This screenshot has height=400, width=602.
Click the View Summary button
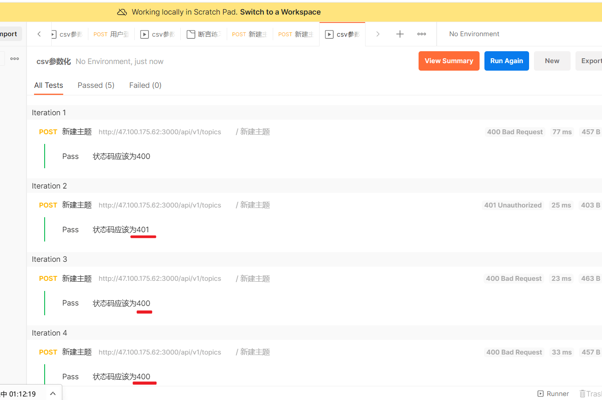(449, 61)
